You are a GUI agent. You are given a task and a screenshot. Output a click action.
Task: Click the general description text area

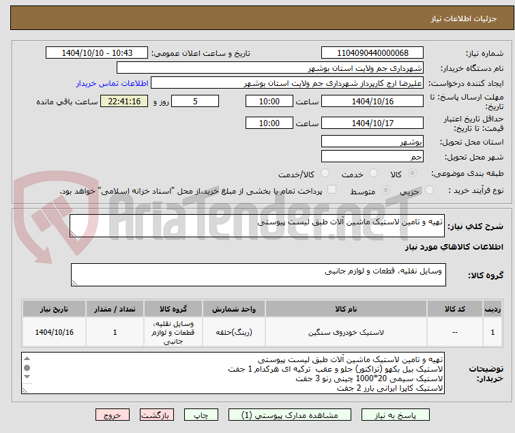(x=257, y=226)
